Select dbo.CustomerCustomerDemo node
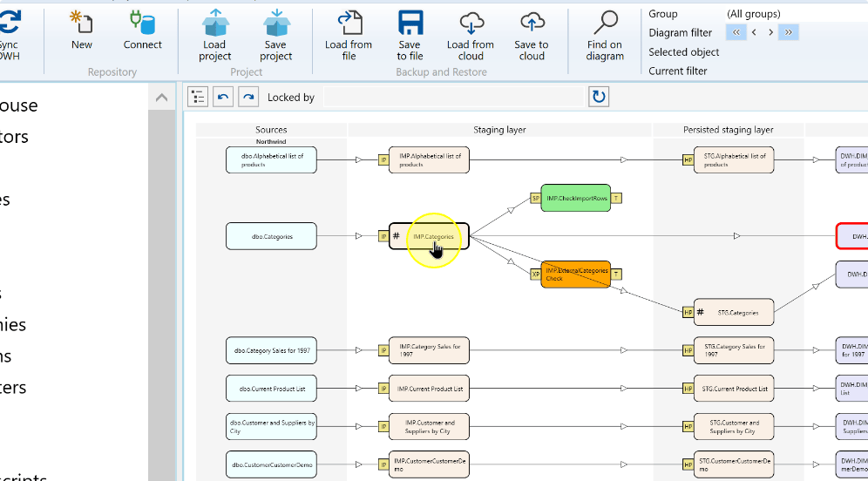The image size is (868, 481). tap(271, 465)
